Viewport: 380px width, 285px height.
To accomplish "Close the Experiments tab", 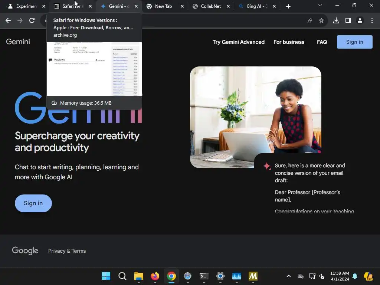I will point(44,6).
